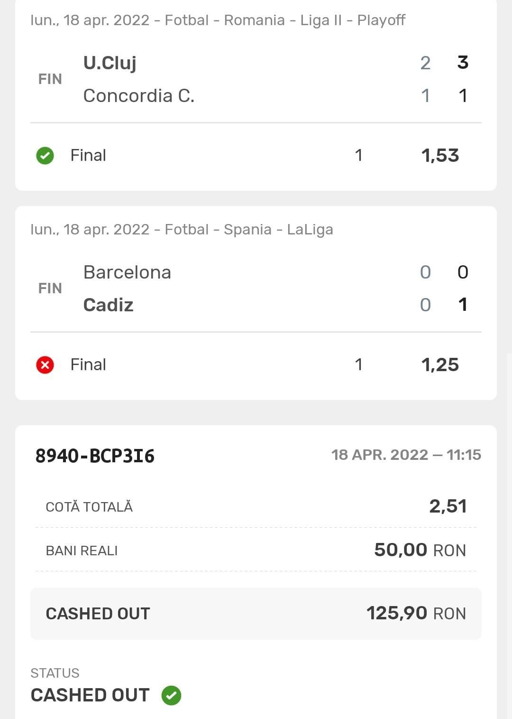The height and width of the screenshot is (719, 512).
Task: Select the Concordia C. team name
Action: [x=139, y=96]
